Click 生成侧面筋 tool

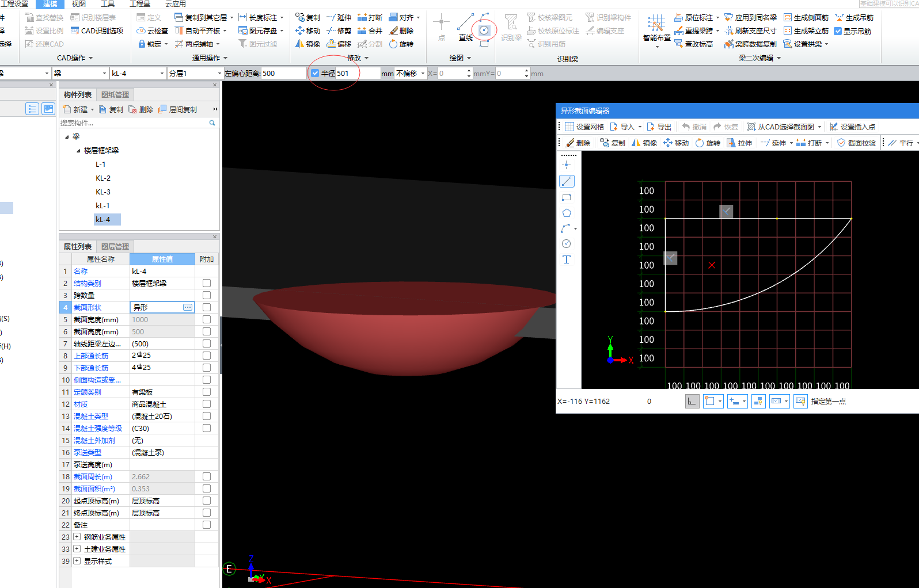coord(806,17)
